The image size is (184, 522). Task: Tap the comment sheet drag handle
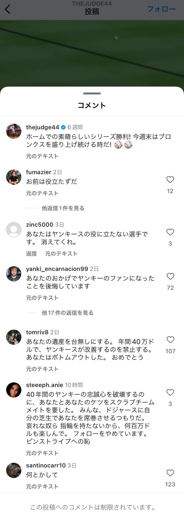(92, 93)
